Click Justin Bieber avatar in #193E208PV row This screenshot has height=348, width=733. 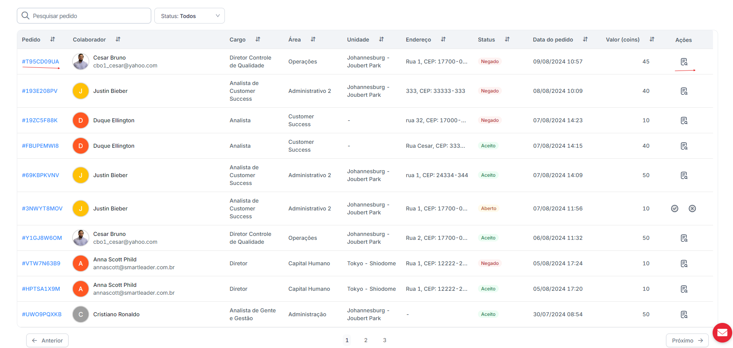point(81,91)
